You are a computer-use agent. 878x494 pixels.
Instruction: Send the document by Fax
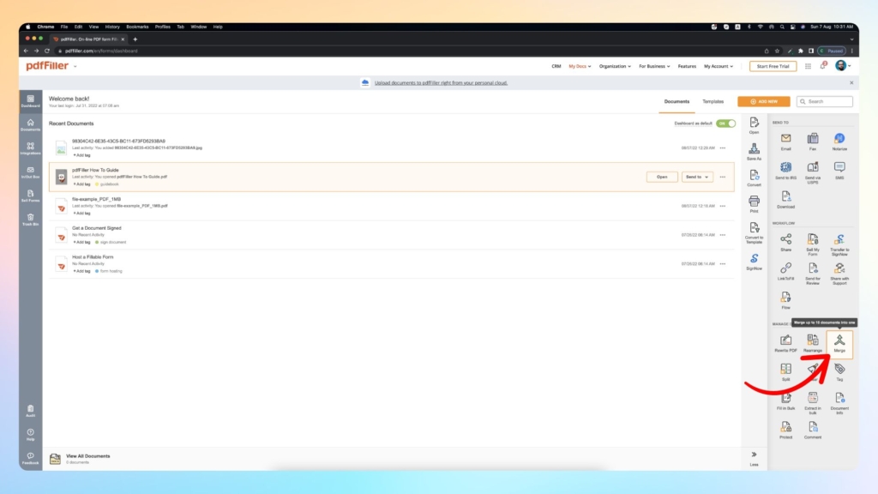click(x=813, y=142)
